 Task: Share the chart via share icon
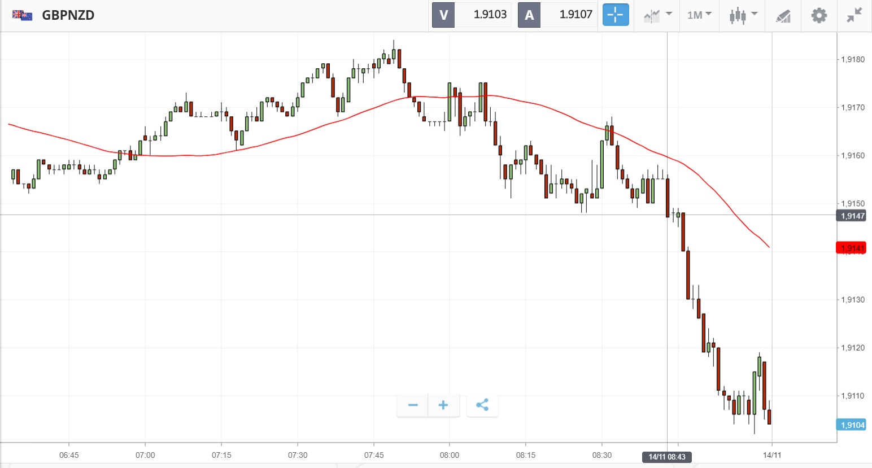click(482, 405)
